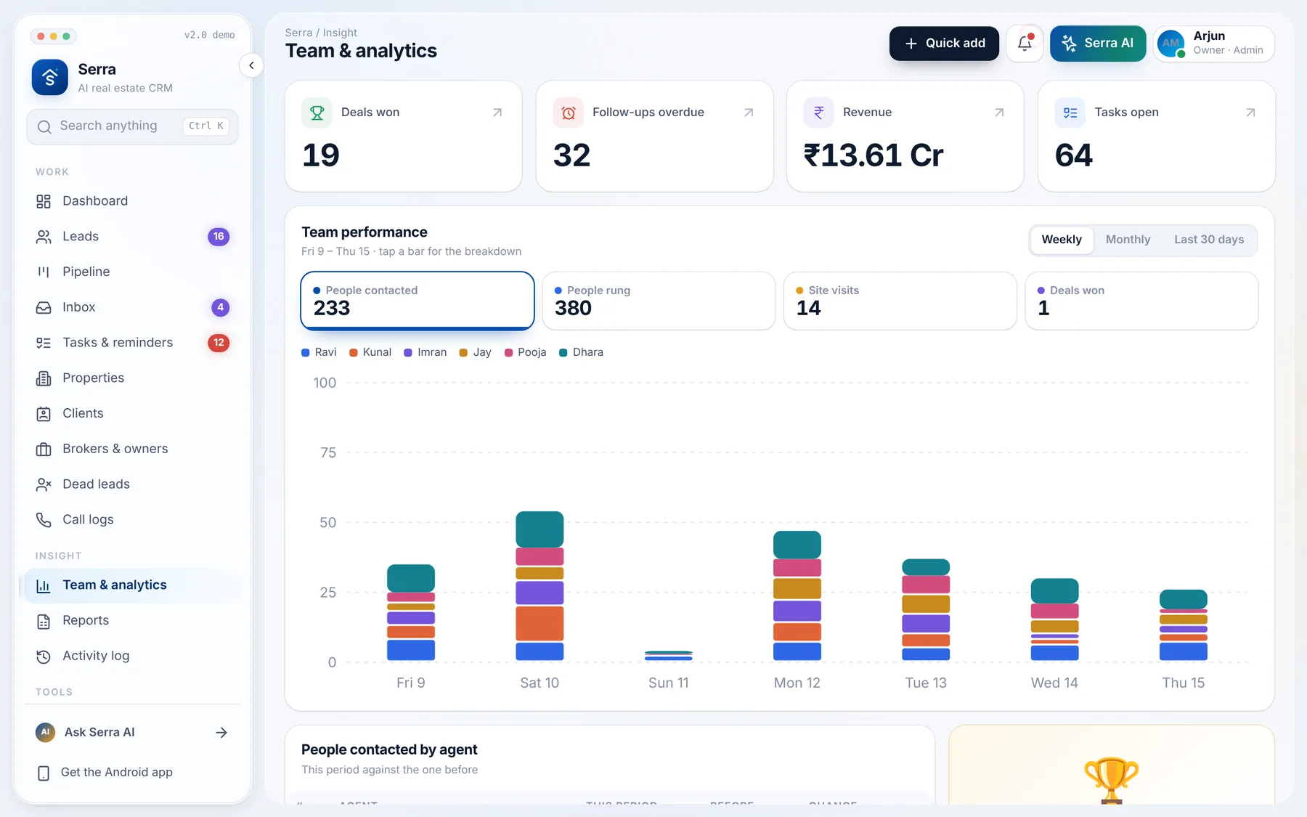
Task: Switch to the Monthly range
Action: tap(1128, 240)
